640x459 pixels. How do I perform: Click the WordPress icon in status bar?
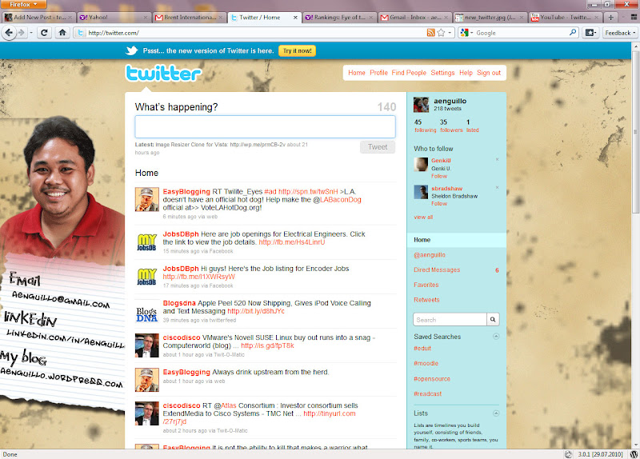[634, 454]
